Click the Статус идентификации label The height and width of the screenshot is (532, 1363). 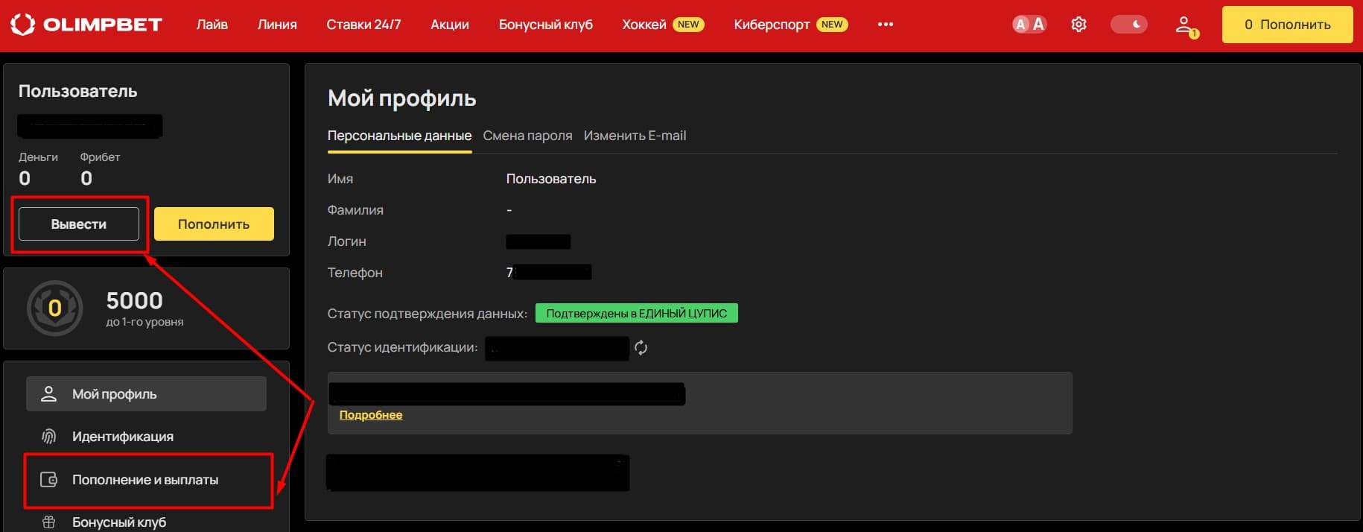coord(403,347)
